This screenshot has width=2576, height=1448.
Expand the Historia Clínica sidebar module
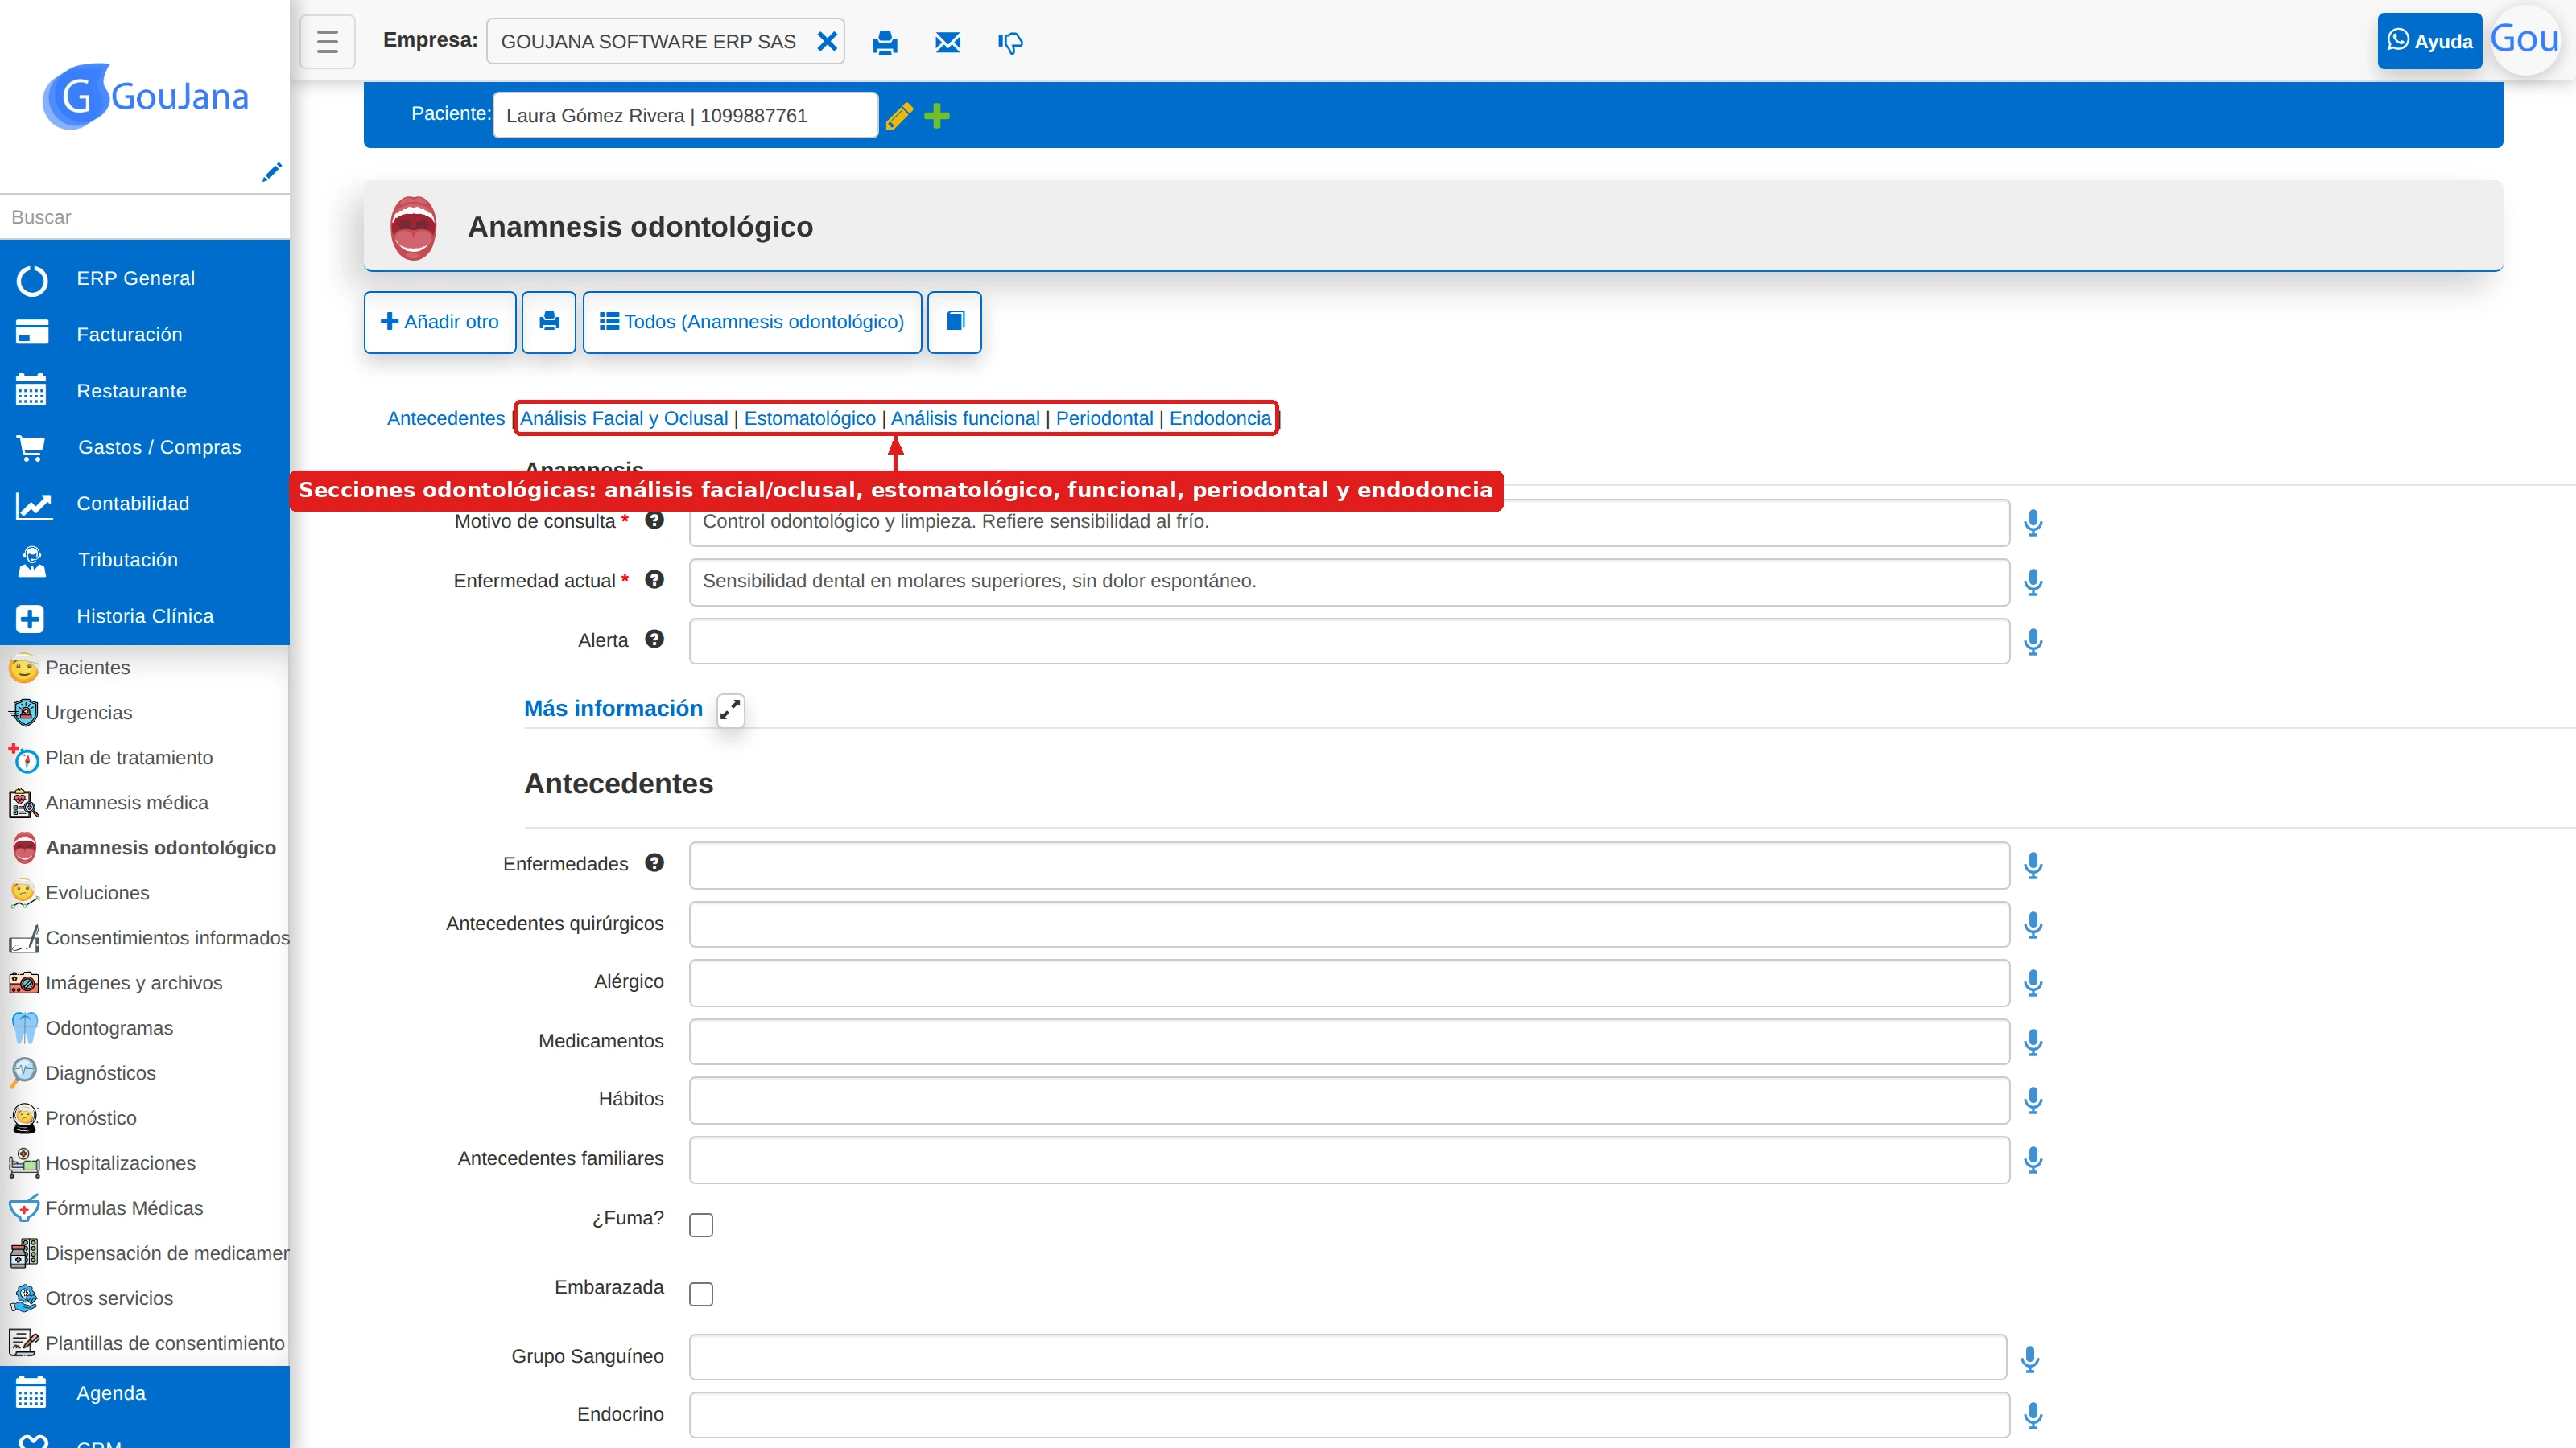click(x=145, y=616)
